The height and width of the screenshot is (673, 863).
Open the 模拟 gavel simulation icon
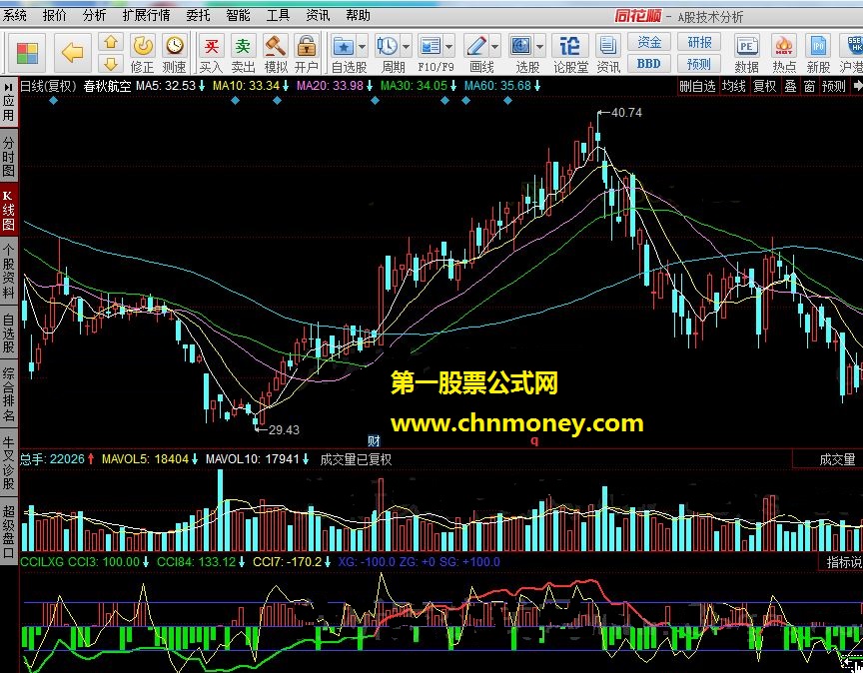pyautogui.click(x=275, y=46)
